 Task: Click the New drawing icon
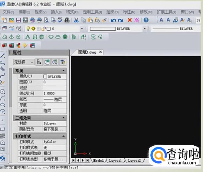5,20
